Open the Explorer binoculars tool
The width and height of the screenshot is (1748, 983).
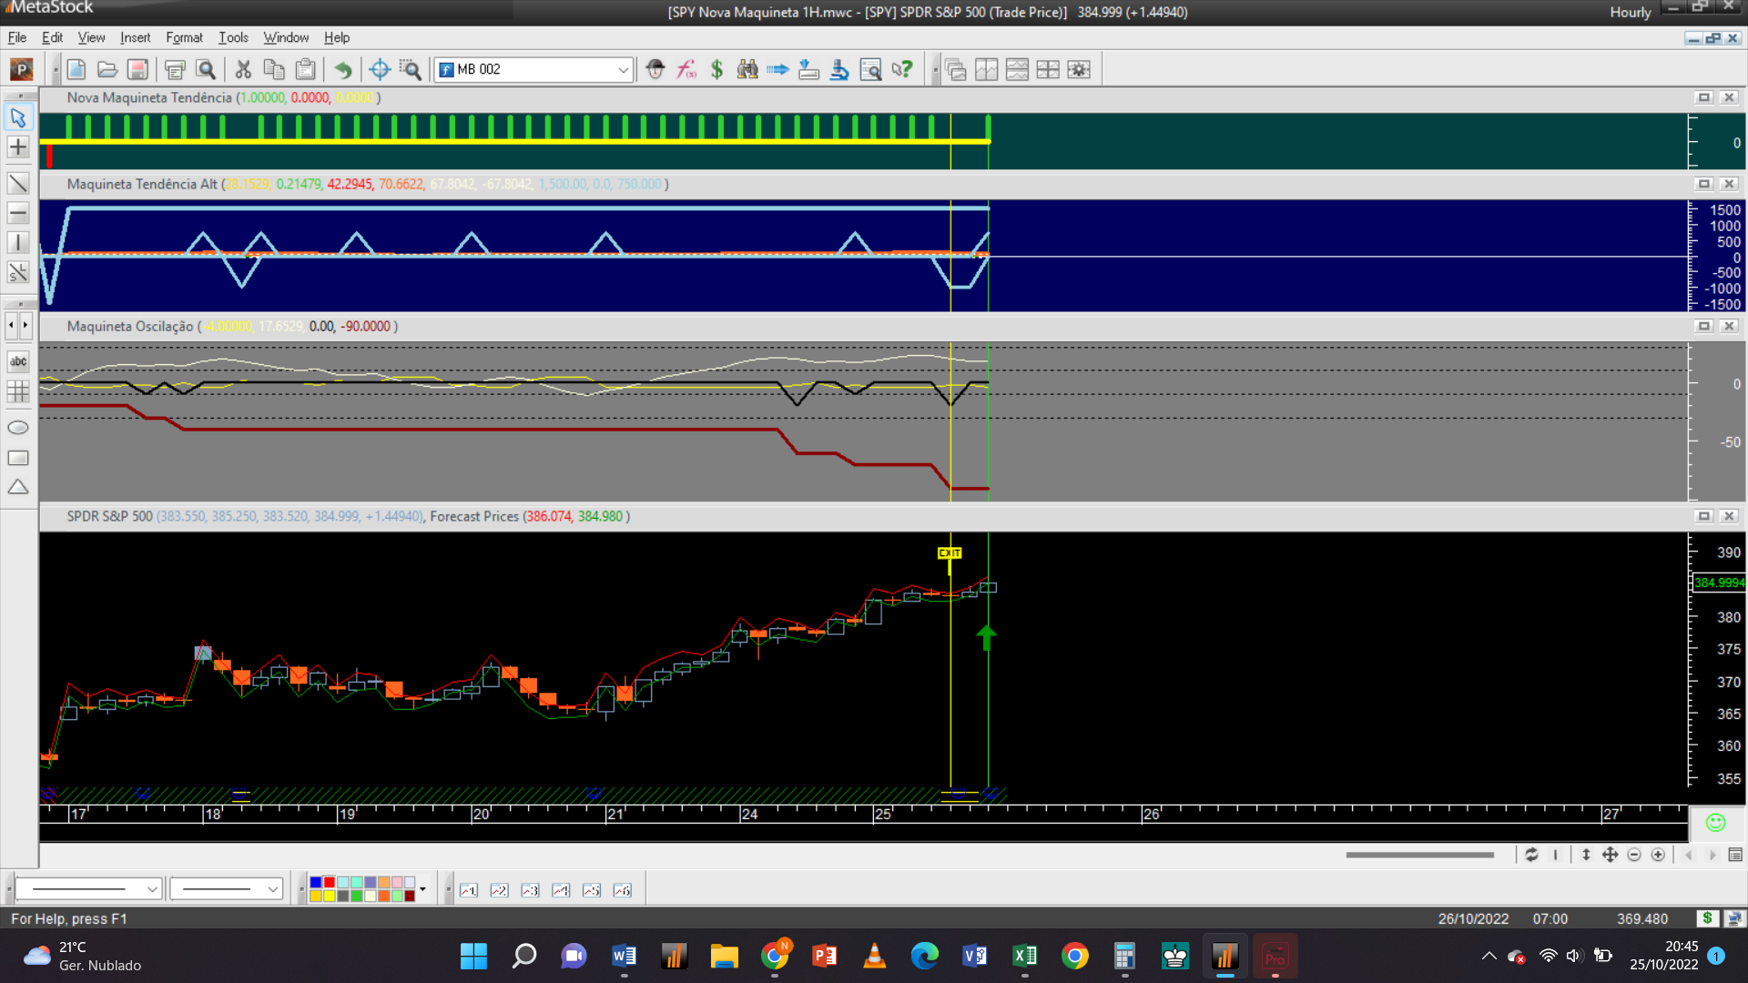click(x=747, y=69)
